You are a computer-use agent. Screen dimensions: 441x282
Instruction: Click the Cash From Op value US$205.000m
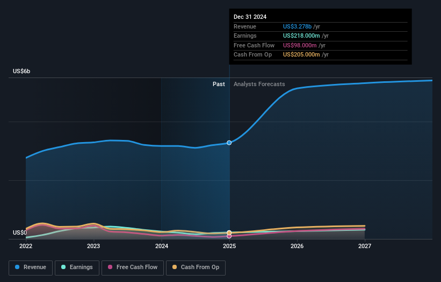(x=301, y=55)
